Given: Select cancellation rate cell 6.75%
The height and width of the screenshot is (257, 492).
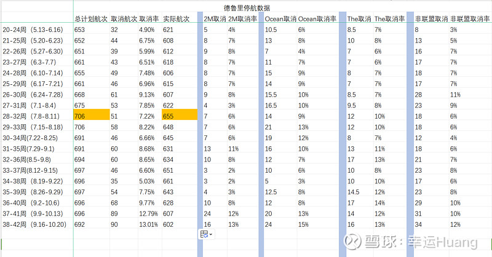Looking at the screenshot, I should (x=147, y=41).
